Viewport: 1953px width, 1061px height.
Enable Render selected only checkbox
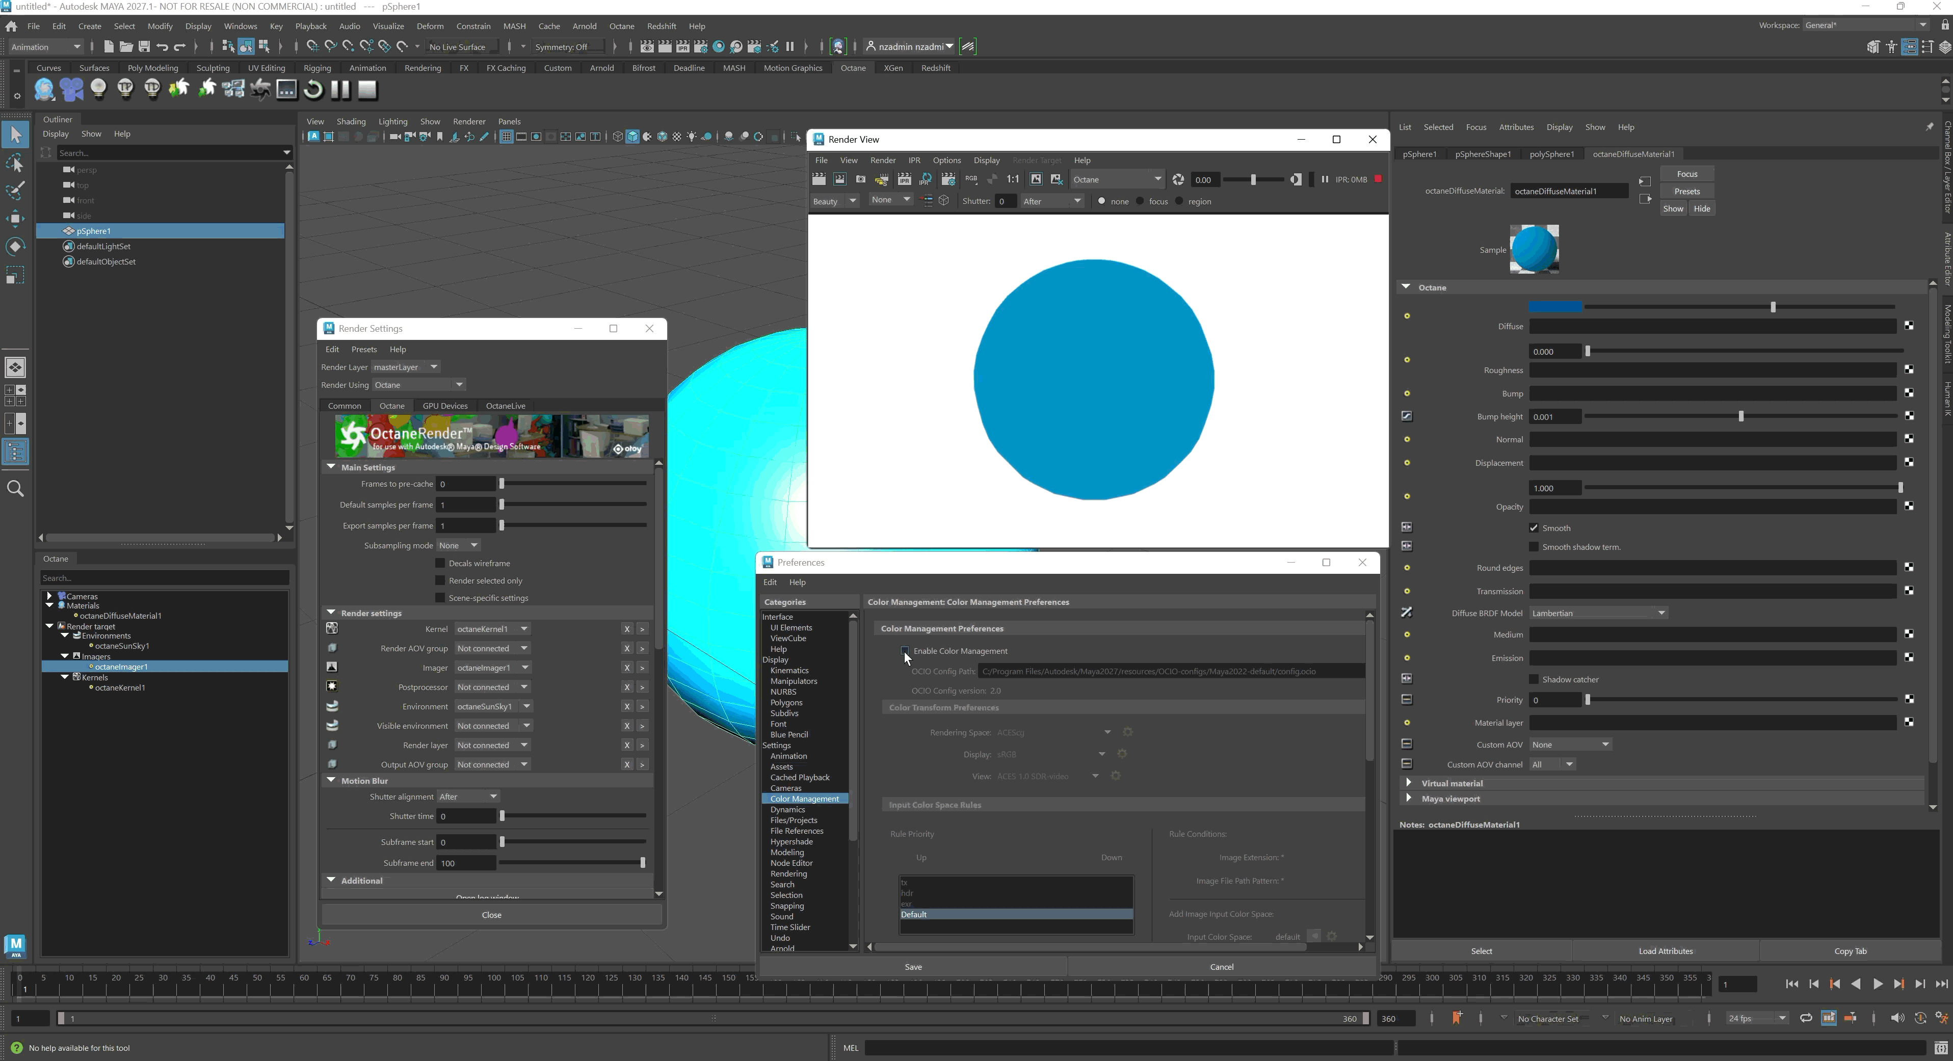click(440, 580)
